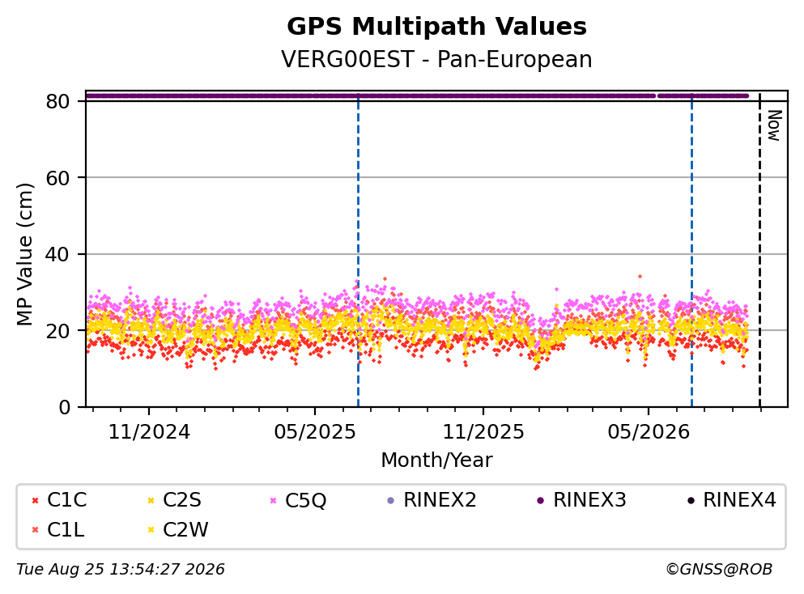Image resolution: width=804 pixels, height=594 pixels.
Task: Click the black dashed Now line
Action: 760,249
